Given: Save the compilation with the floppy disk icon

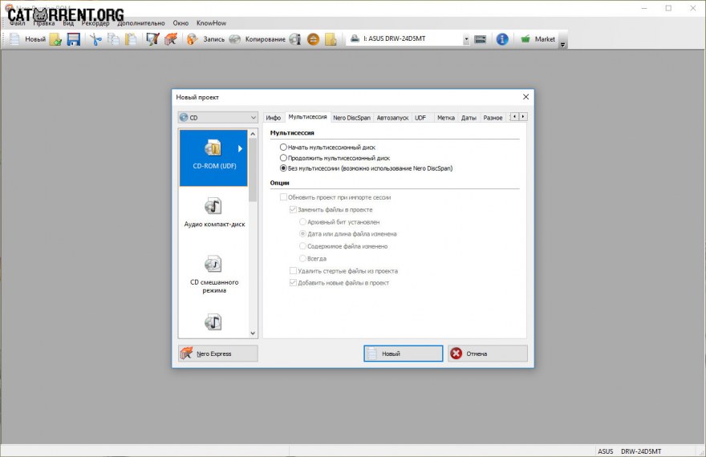Looking at the screenshot, I should pos(73,39).
